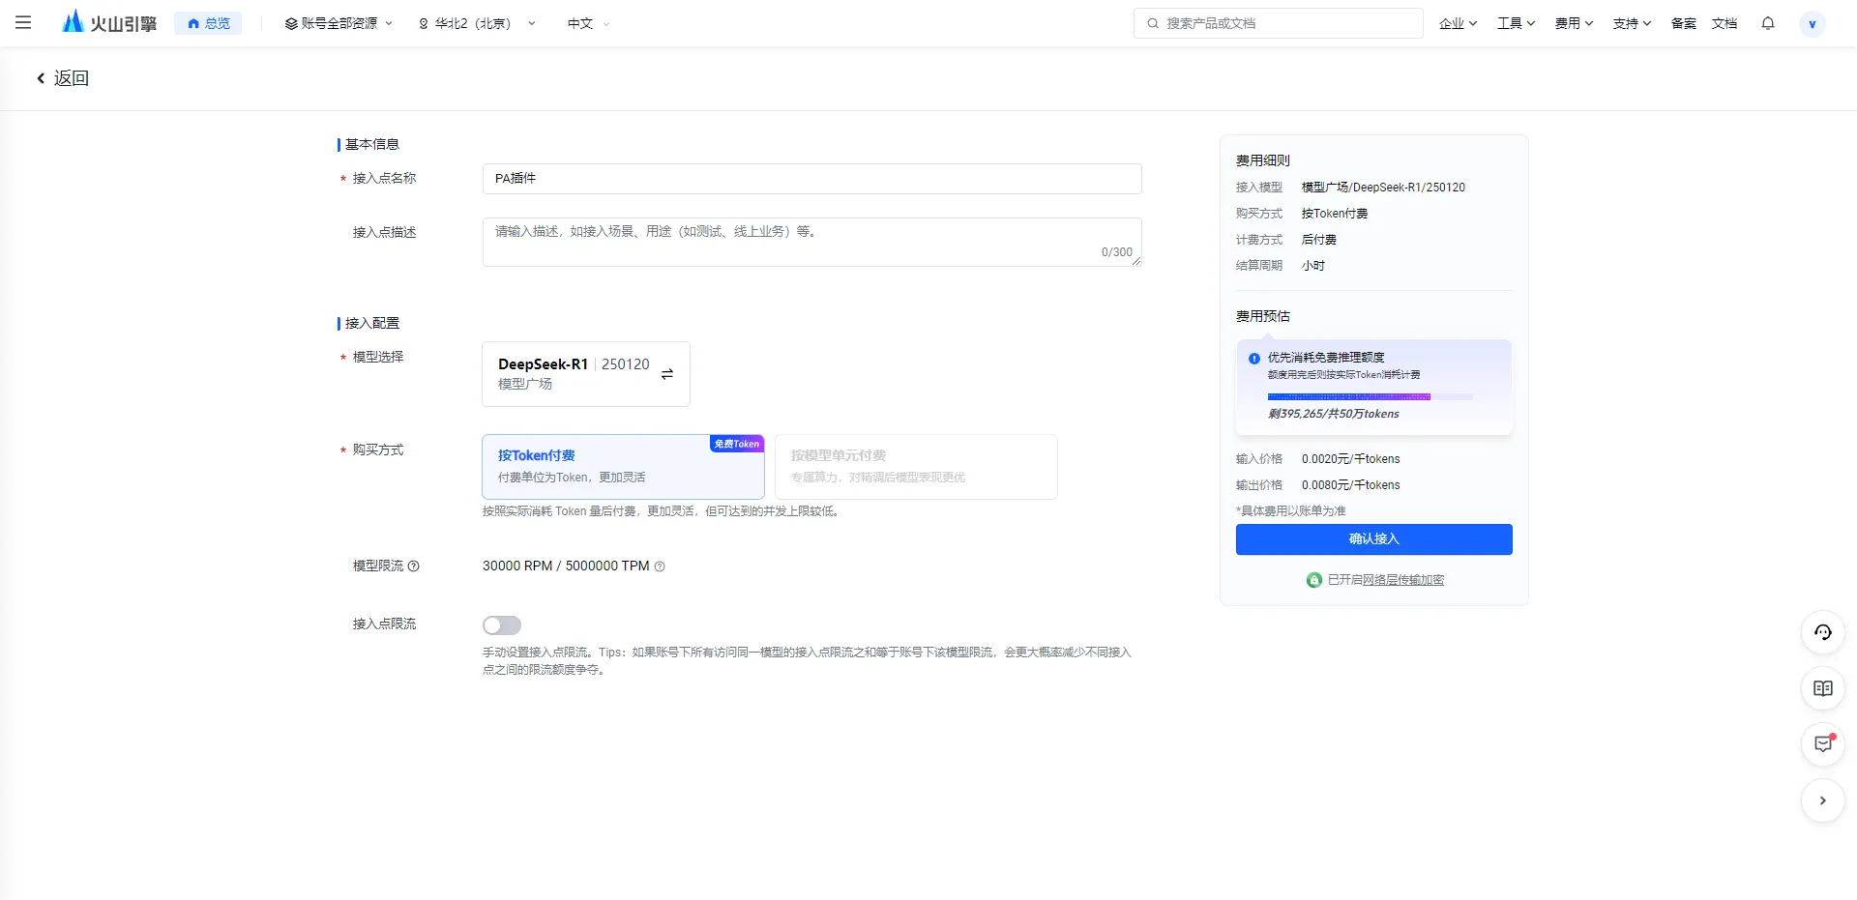This screenshot has height=900, width=1857.
Task: Click the user avatar icon
Action: point(1812,24)
